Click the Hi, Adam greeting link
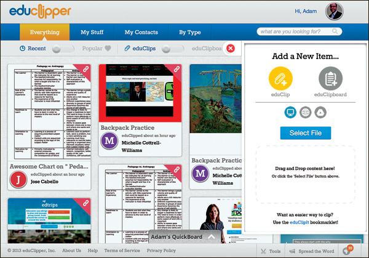Viewport: 369px width, 258px height. click(x=306, y=11)
